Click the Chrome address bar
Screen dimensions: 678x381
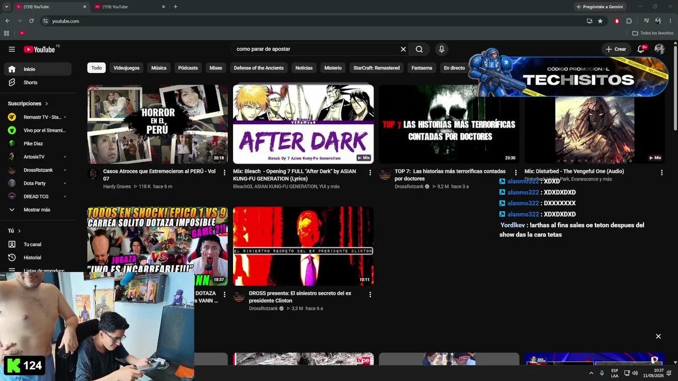coord(313,21)
